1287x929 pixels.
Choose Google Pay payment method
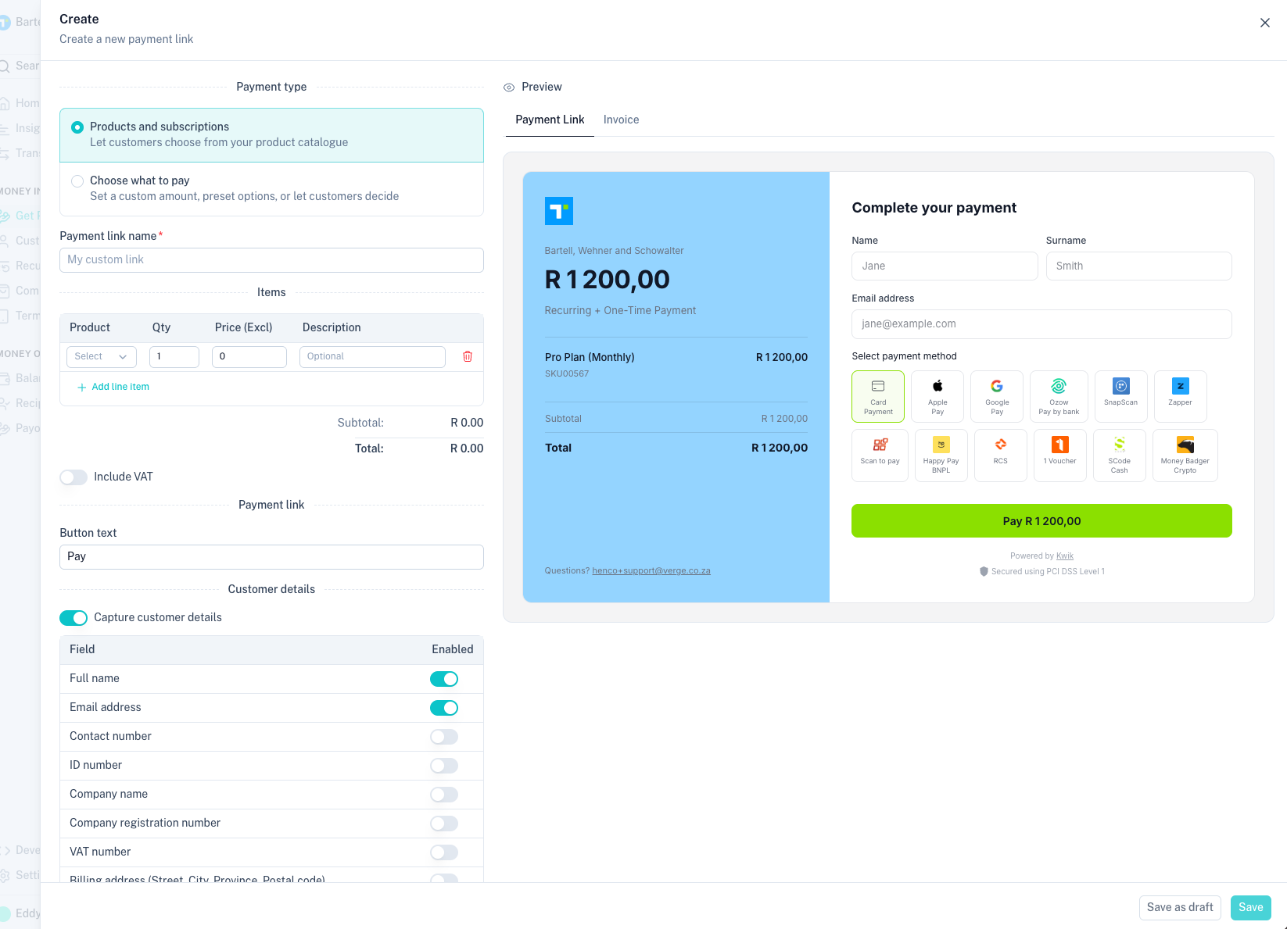click(x=997, y=396)
